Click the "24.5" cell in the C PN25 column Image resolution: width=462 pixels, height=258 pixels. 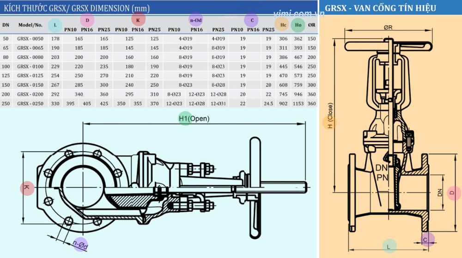(268, 104)
